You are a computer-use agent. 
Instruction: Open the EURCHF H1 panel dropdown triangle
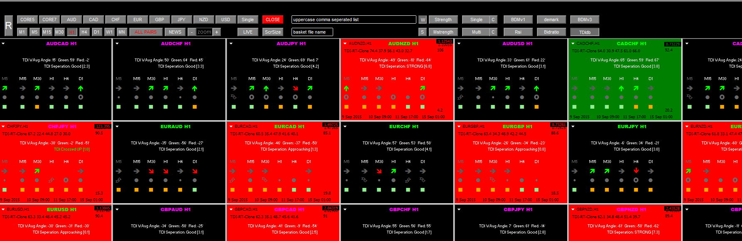[x=345, y=127]
